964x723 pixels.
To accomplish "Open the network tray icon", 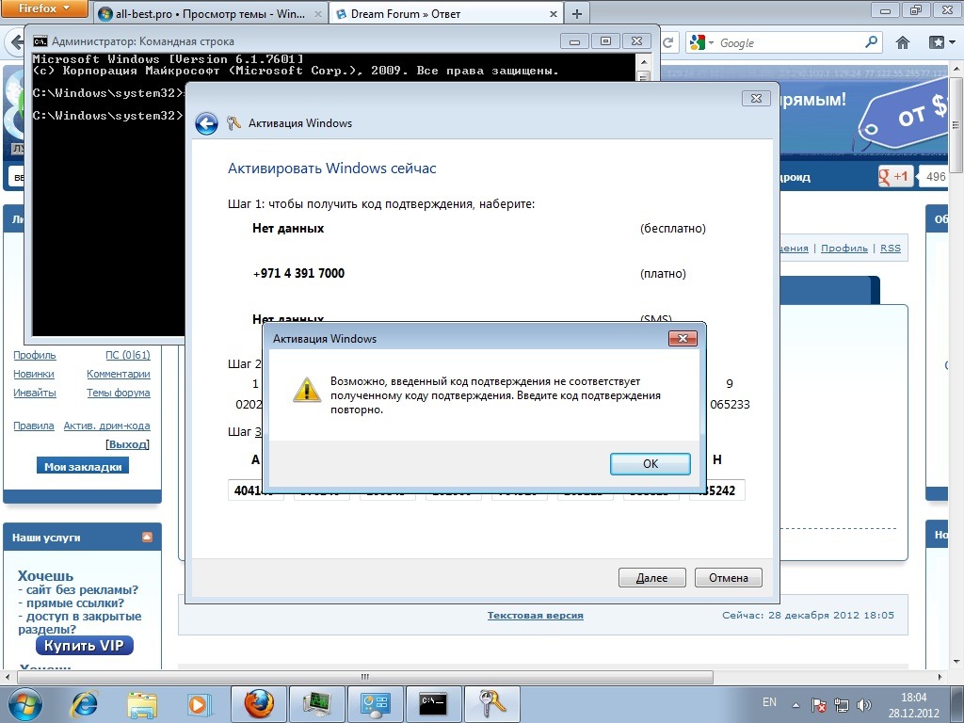I will tap(841, 705).
